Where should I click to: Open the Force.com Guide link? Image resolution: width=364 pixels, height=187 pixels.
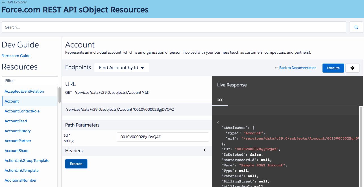click(16, 56)
